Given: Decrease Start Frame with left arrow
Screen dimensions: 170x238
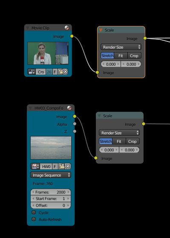Looking at the screenshot, I should [x=33, y=198].
